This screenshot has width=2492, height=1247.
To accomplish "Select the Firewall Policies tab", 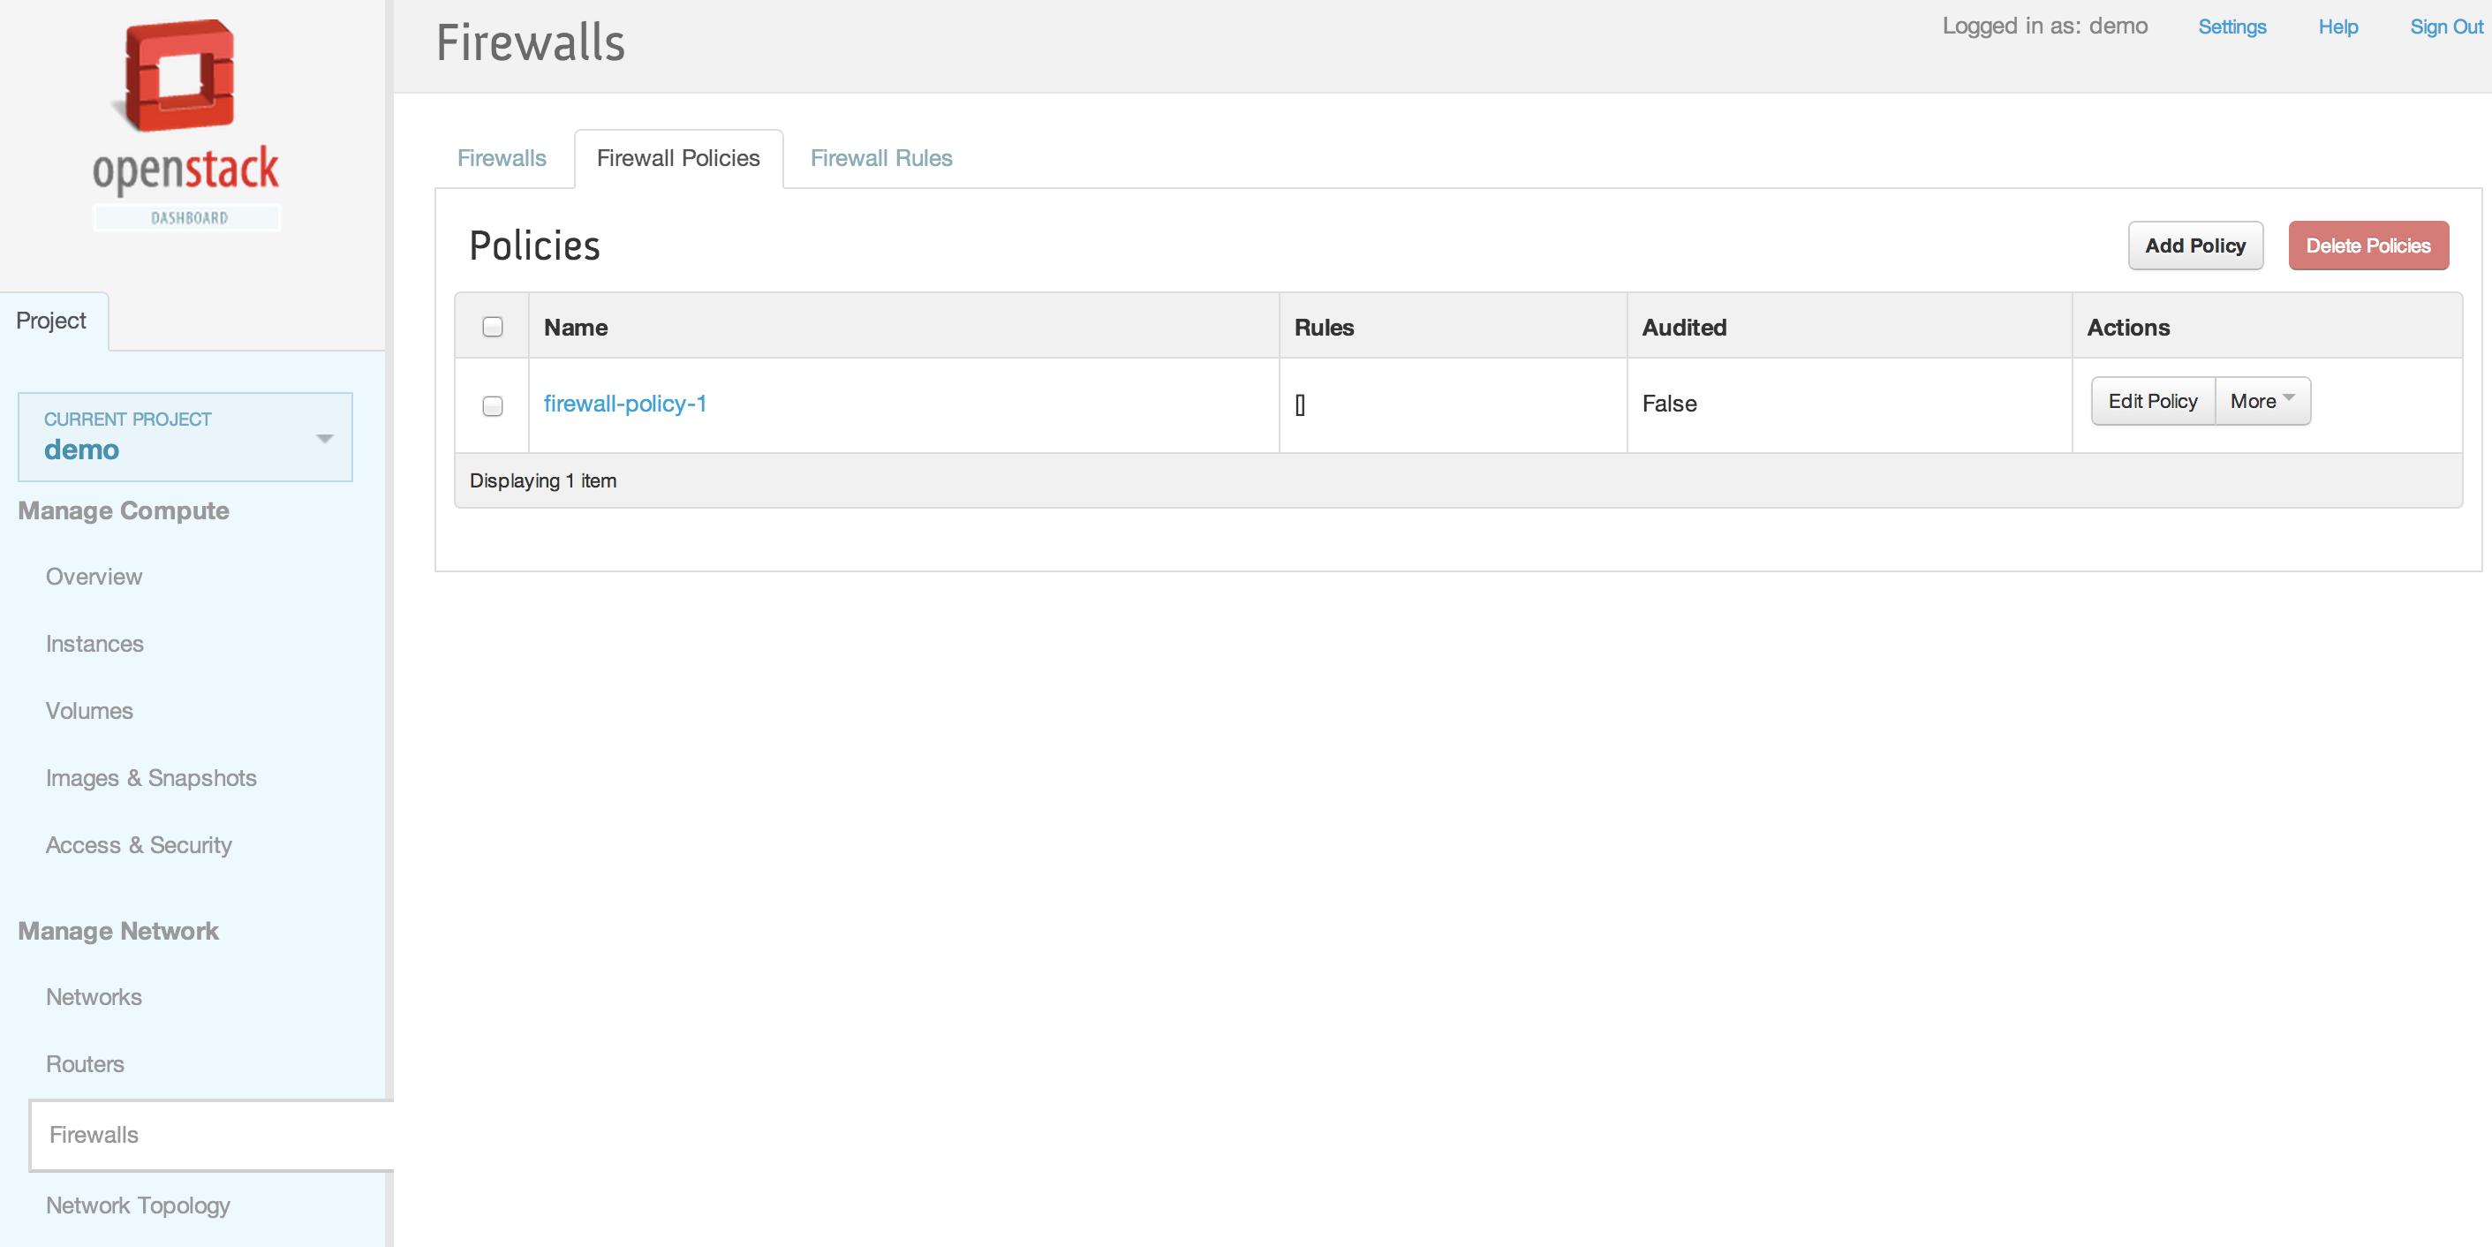I will click(677, 159).
